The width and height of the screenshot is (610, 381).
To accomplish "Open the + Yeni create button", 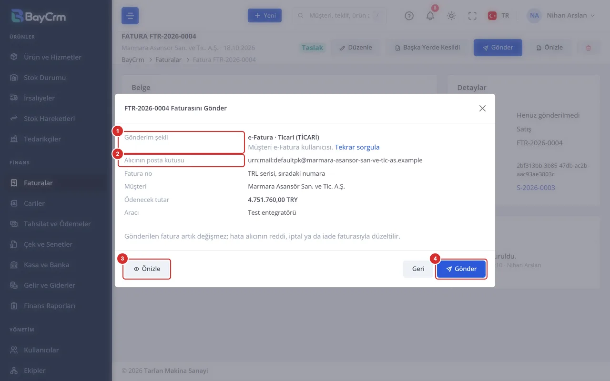I will click(x=264, y=16).
